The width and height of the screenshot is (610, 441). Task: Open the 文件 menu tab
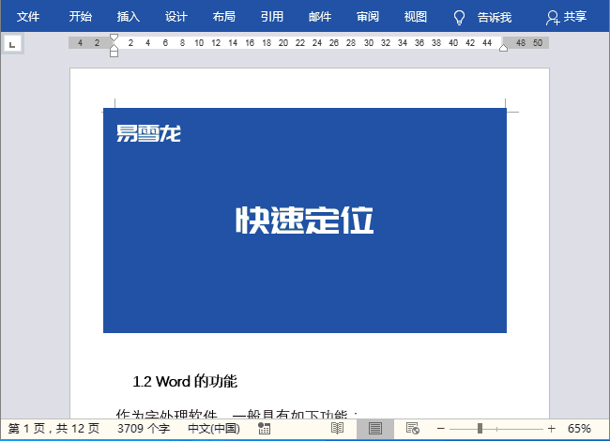coord(28,17)
